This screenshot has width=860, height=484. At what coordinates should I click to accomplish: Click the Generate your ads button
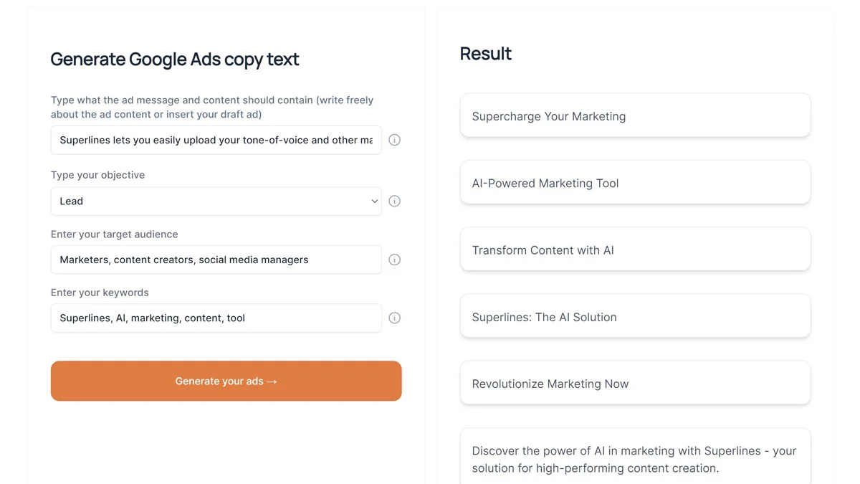226,381
